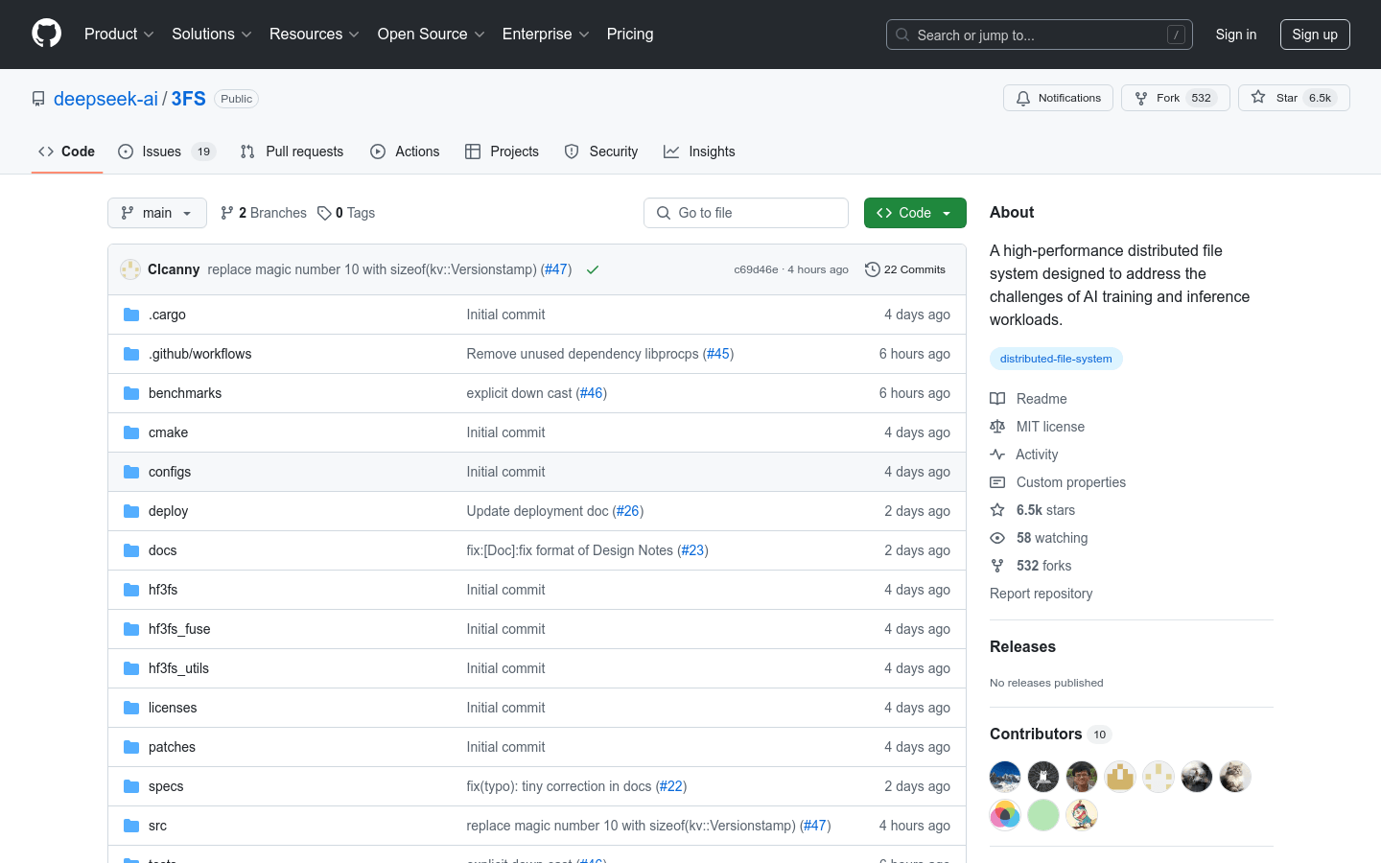The width and height of the screenshot is (1381, 863).
Task: Open the .cargo folder icon
Action: 131,315
